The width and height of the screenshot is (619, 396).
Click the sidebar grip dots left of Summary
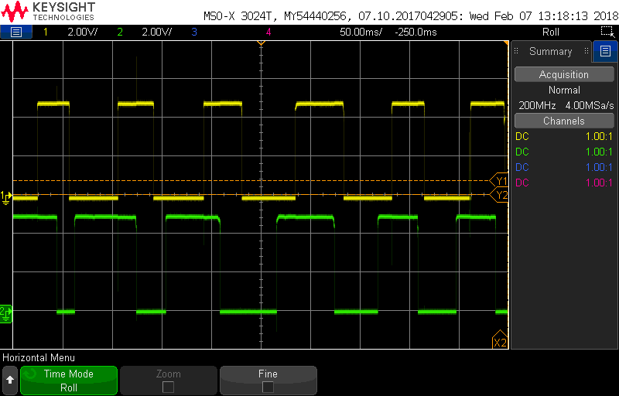tap(516, 51)
